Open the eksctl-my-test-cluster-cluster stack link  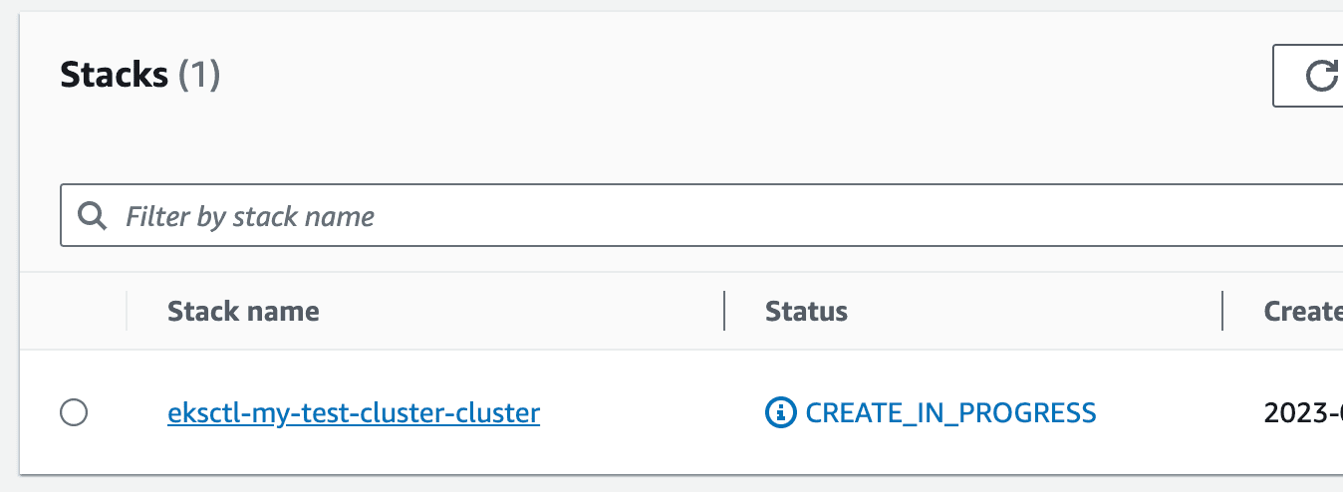tap(354, 411)
